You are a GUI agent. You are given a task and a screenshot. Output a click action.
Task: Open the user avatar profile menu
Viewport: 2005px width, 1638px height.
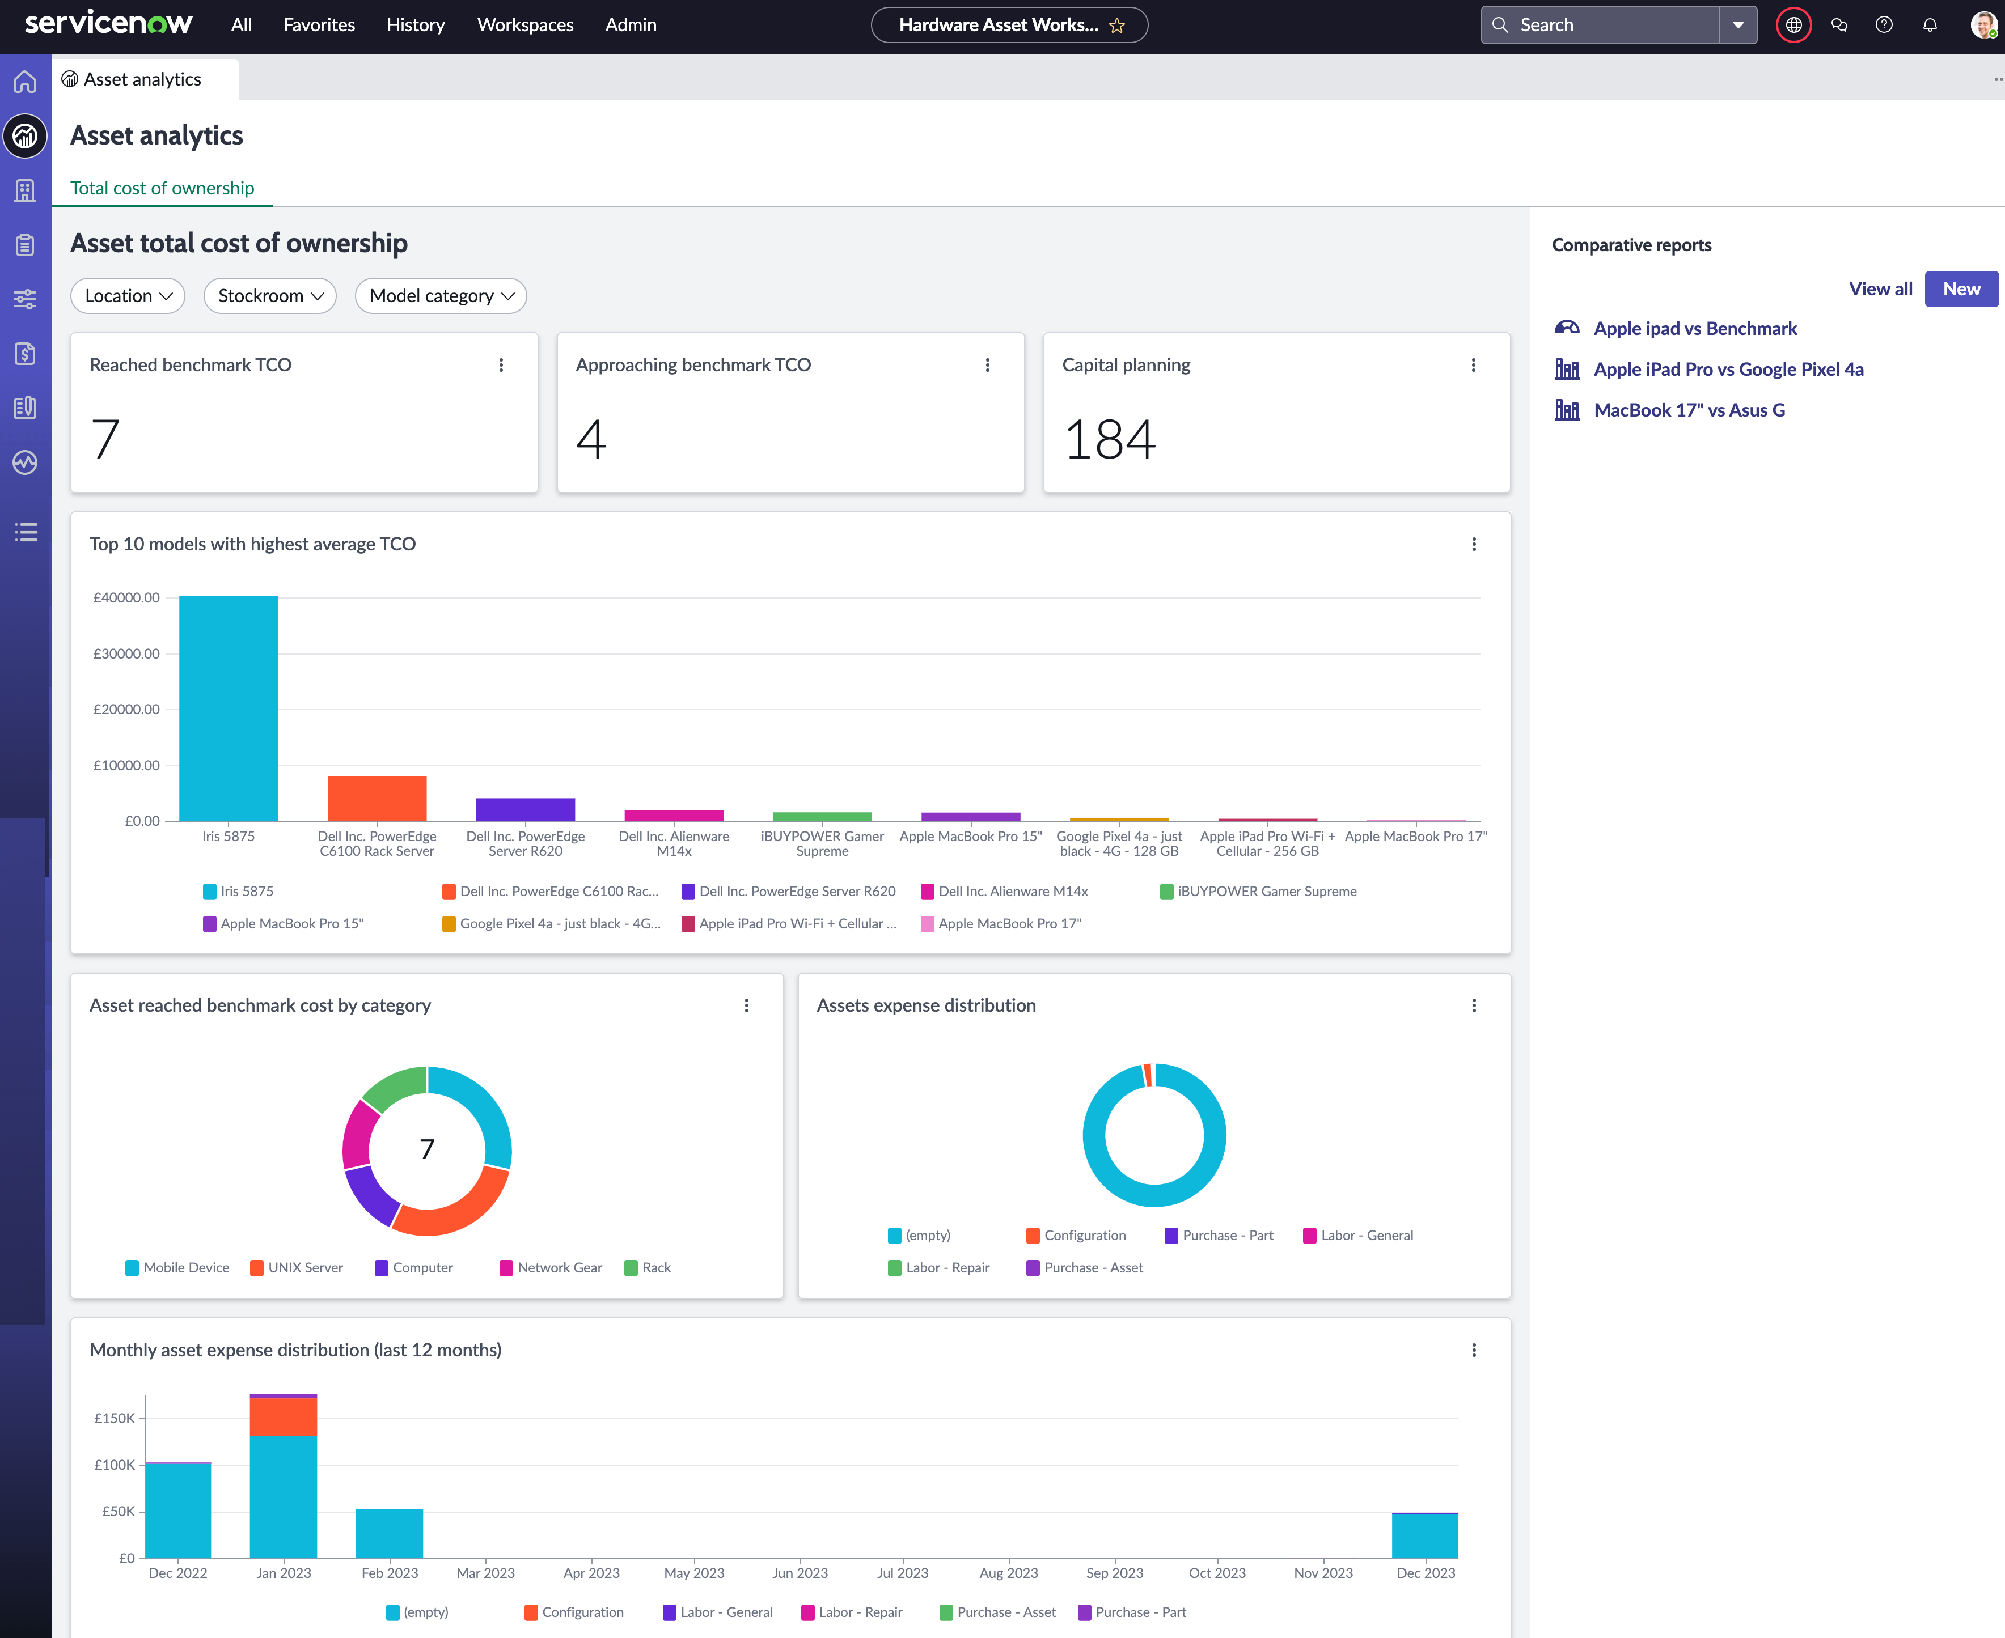pos(1983,26)
